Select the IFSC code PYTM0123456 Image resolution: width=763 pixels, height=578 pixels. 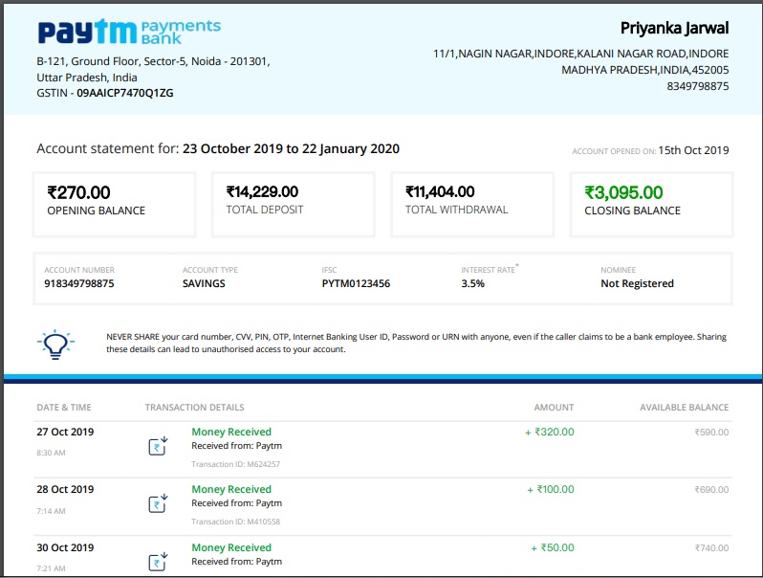[x=357, y=283]
